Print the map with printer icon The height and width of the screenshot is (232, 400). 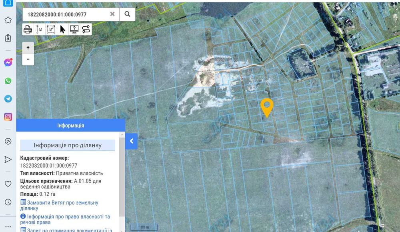28,29
